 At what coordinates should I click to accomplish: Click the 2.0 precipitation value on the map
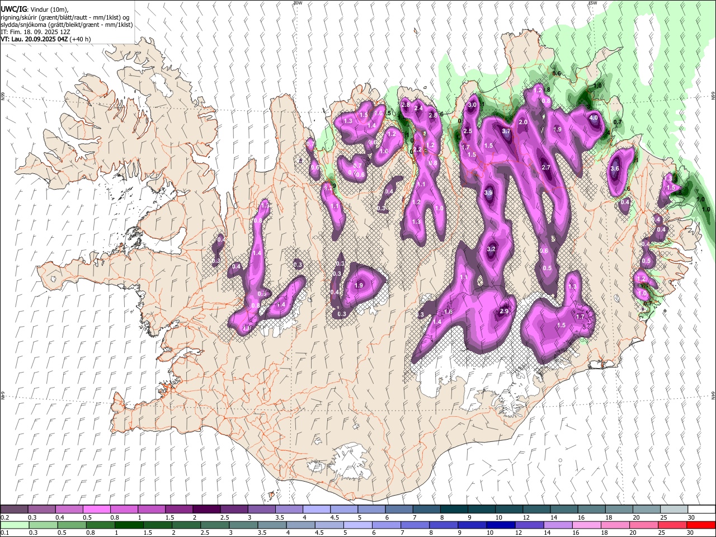pyautogui.click(x=523, y=122)
